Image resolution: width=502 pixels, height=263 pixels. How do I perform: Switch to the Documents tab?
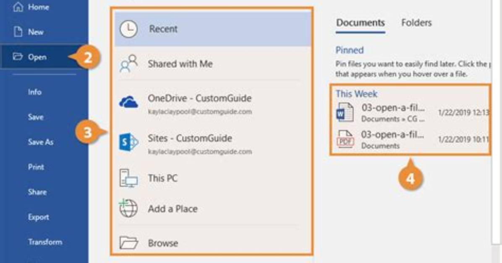360,23
